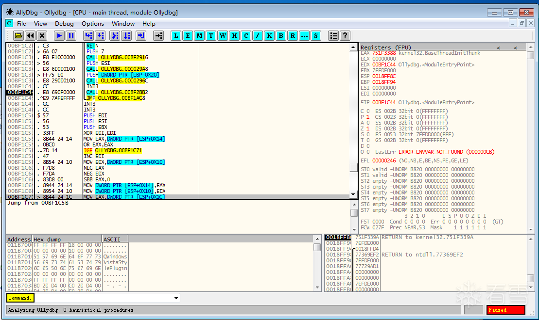Click the EAX register value 751F3388

coord(384,53)
